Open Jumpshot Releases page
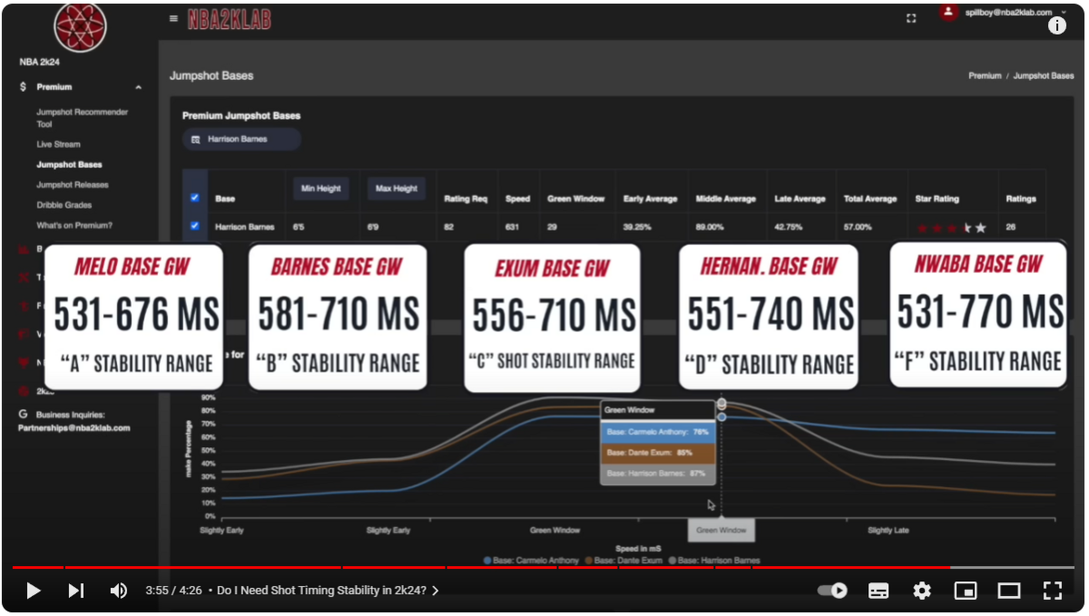The height and width of the screenshot is (616, 1089). (73, 185)
